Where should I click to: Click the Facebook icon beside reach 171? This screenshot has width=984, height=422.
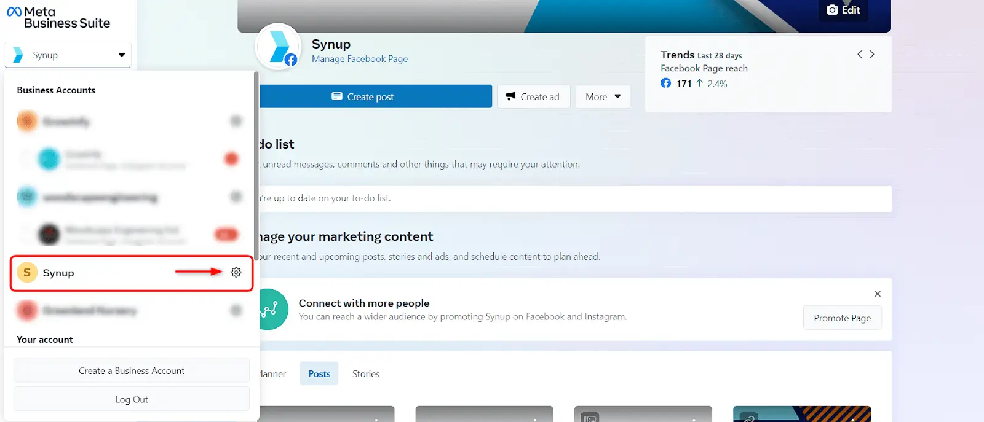(x=666, y=83)
